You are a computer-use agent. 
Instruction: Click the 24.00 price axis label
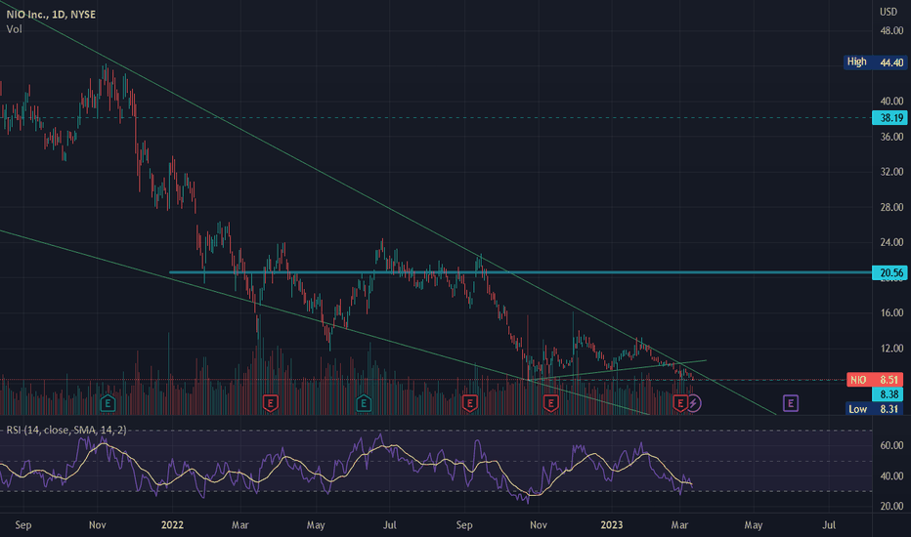coord(891,242)
